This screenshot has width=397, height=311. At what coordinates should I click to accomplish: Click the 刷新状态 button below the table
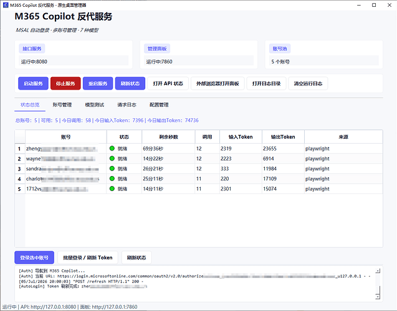136,258
